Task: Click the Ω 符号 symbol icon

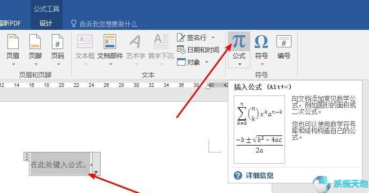Action: [x=261, y=42]
